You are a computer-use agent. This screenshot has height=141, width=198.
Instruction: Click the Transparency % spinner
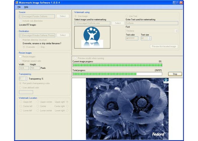coord(23,79)
